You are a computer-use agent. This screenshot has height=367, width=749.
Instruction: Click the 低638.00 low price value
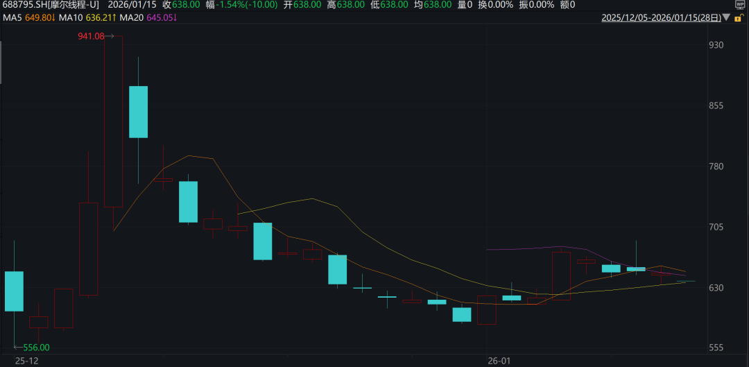click(389, 6)
